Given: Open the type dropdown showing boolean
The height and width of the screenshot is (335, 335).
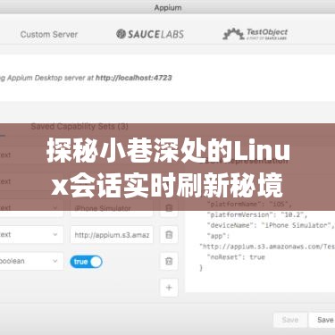Looking at the screenshot, I should tap(31, 261).
